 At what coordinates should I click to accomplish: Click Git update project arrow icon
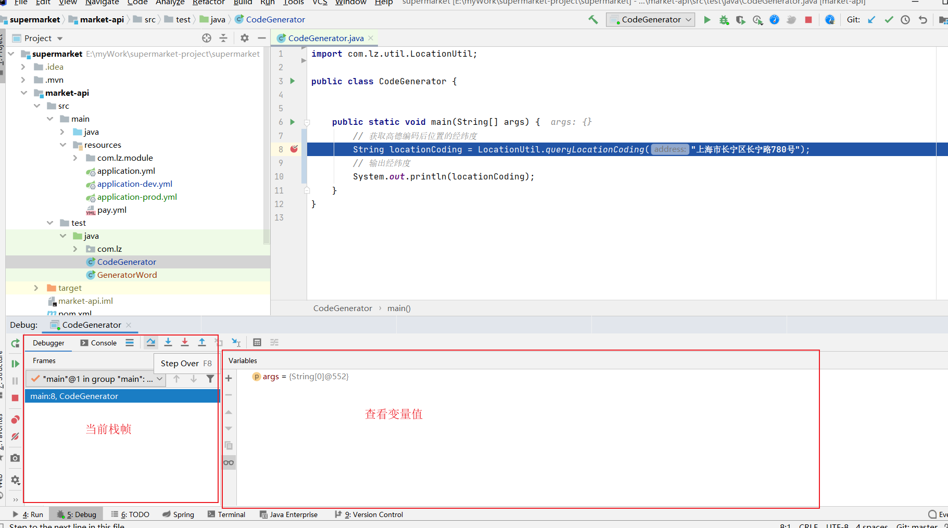(x=871, y=20)
